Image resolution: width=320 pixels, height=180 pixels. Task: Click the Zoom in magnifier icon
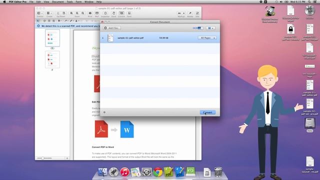[x=71, y=13]
